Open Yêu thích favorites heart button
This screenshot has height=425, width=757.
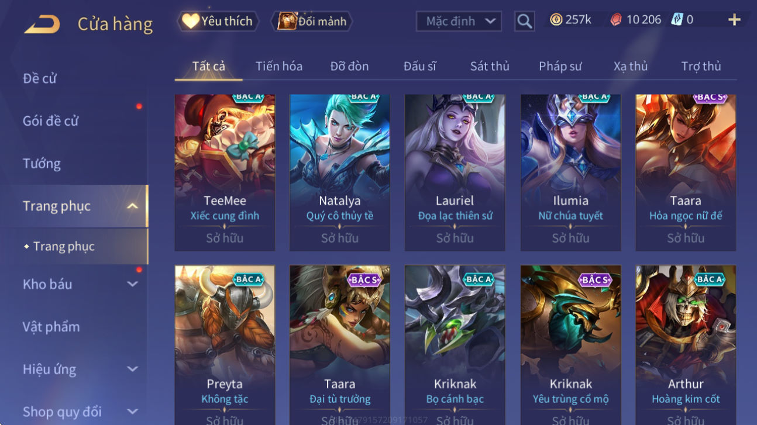coord(218,22)
